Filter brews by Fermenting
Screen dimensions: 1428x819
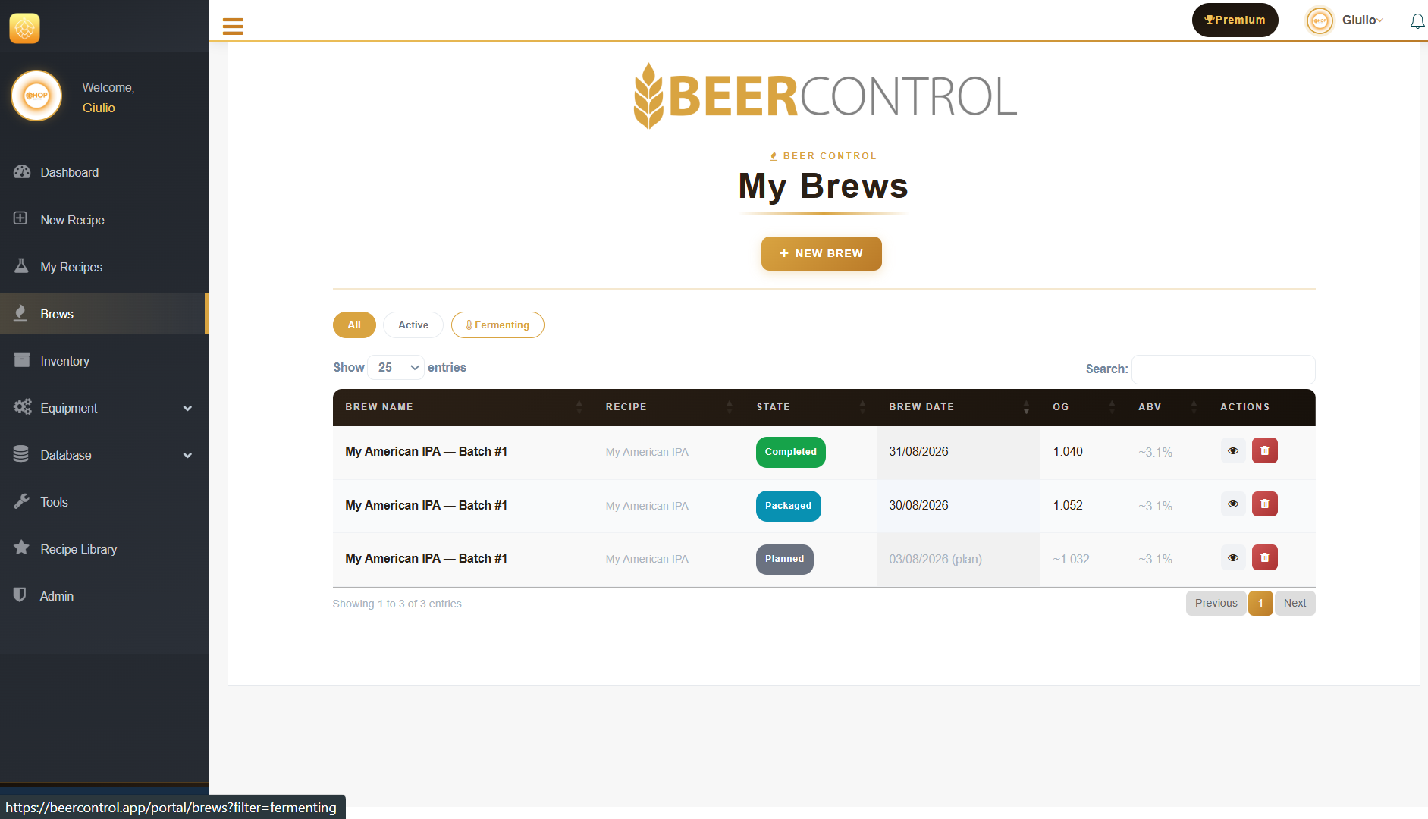(497, 325)
